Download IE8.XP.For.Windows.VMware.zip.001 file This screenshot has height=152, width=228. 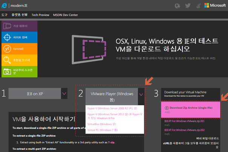point(185,121)
